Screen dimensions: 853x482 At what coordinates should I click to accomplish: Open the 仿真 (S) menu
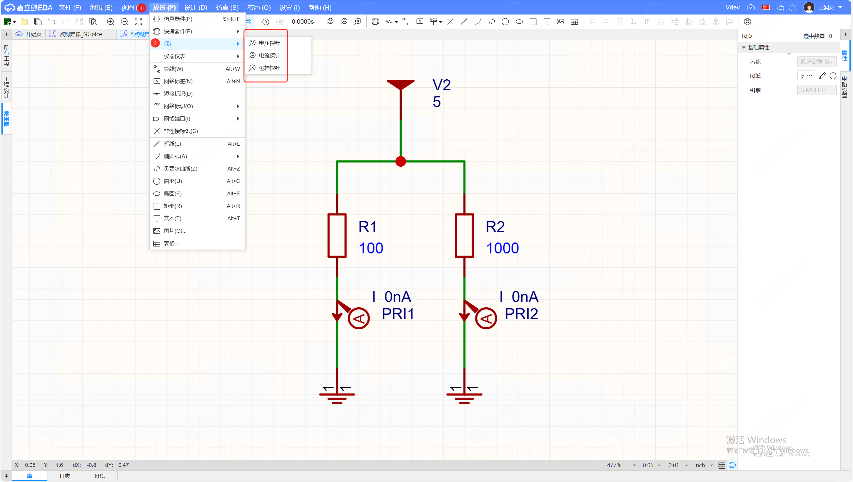point(227,8)
